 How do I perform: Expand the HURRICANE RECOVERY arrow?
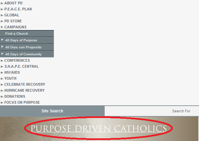[2, 91]
